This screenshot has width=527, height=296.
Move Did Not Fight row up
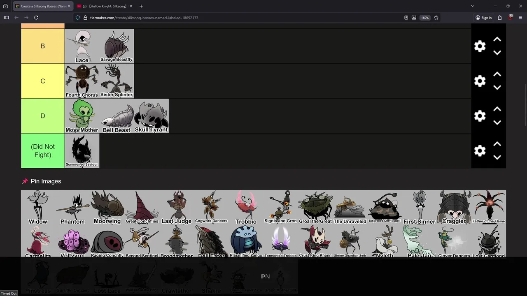coord(497,144)
